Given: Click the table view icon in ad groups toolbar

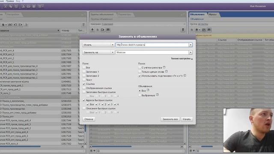Looking at the screenshot, I should pos(108,30).
